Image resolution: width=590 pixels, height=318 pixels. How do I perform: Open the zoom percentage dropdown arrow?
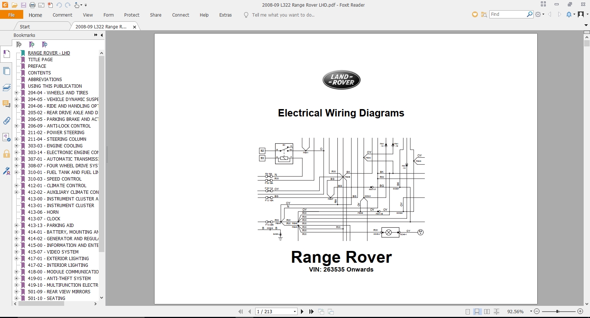(x=531, y=311)
